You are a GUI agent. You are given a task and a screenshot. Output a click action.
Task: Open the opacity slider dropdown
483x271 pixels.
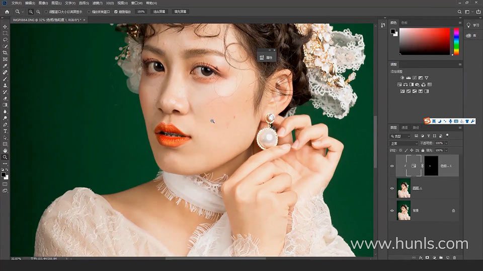point(446,143)
